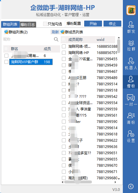Open the 群发 mass messaging sidebar icon
The image size is (138, 193).
[x=131, y=27]
